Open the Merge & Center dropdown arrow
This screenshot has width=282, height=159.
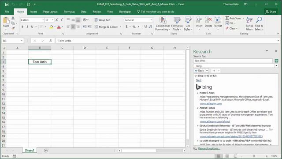tap(120, 27)
